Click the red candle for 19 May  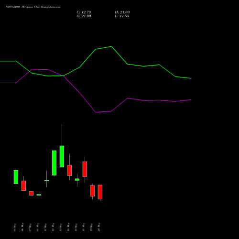pyautogui.click(x=92, y=191)
